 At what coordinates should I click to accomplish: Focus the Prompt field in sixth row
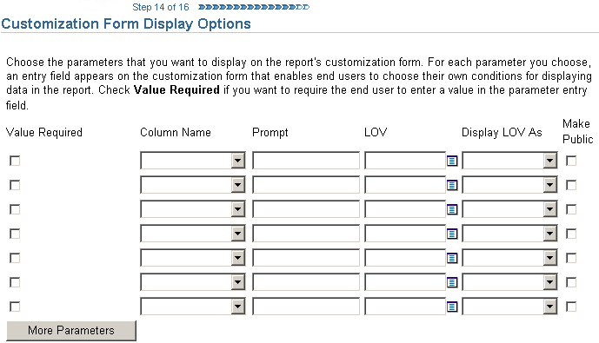(x=306, y=282)
